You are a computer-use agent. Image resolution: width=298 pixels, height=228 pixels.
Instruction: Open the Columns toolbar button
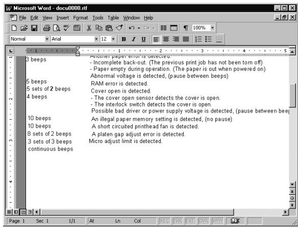pyautogui.click(x=163, y=28)
